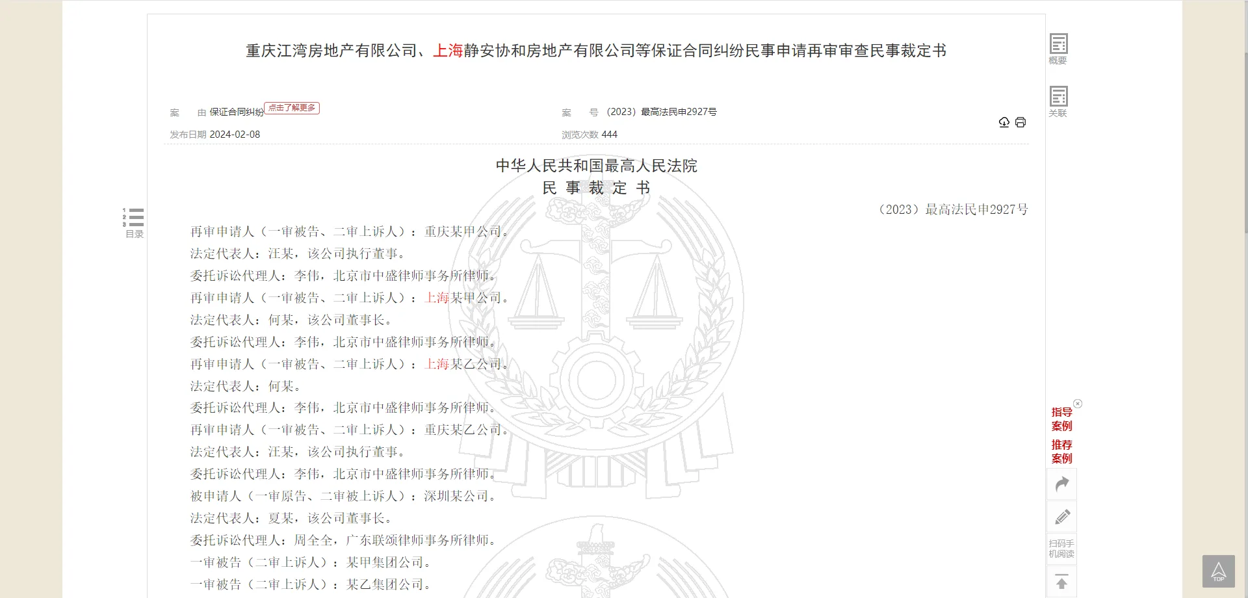Click the 保证合同纠纷 case cause text
Viewport: 1248px width, 598px height.
tap(237, 112)
